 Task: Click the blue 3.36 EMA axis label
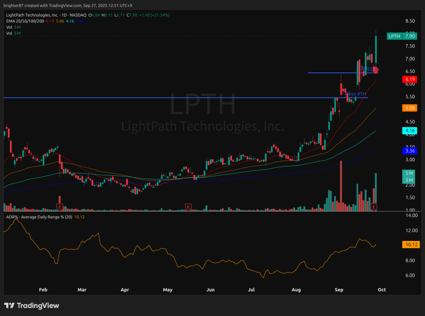(x=410, y=151)
